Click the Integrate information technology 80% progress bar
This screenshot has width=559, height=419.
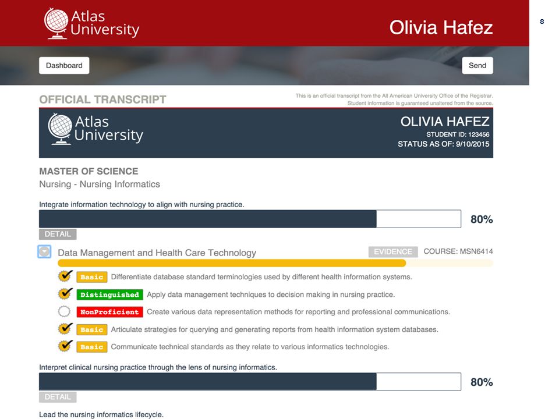pos(250,219)
